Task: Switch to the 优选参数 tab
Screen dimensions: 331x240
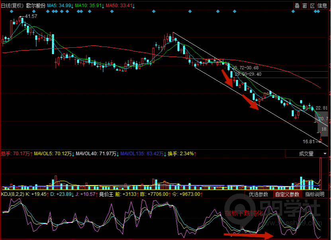Action: (x=259, y=194)
